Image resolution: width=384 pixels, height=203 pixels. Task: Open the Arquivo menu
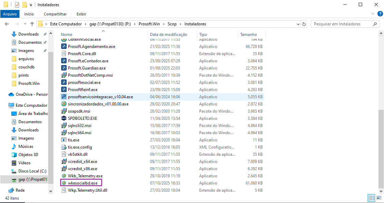10,14
